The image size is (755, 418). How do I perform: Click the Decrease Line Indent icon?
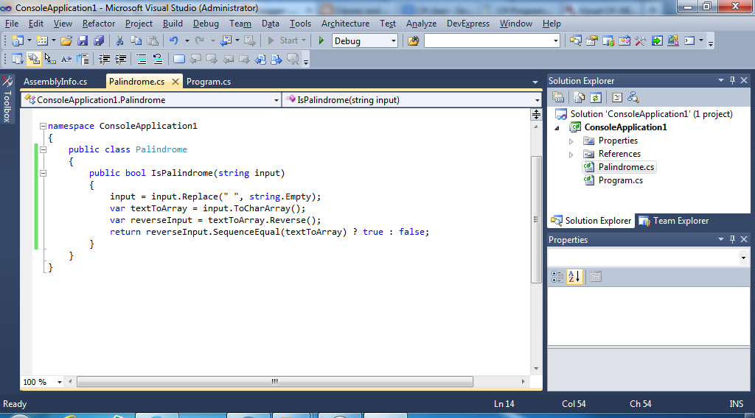point(104,59)
